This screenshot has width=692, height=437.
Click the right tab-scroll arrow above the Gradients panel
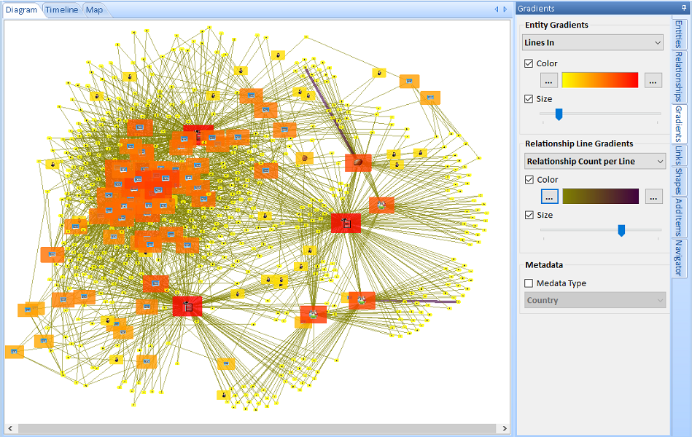tap(505, 8)
